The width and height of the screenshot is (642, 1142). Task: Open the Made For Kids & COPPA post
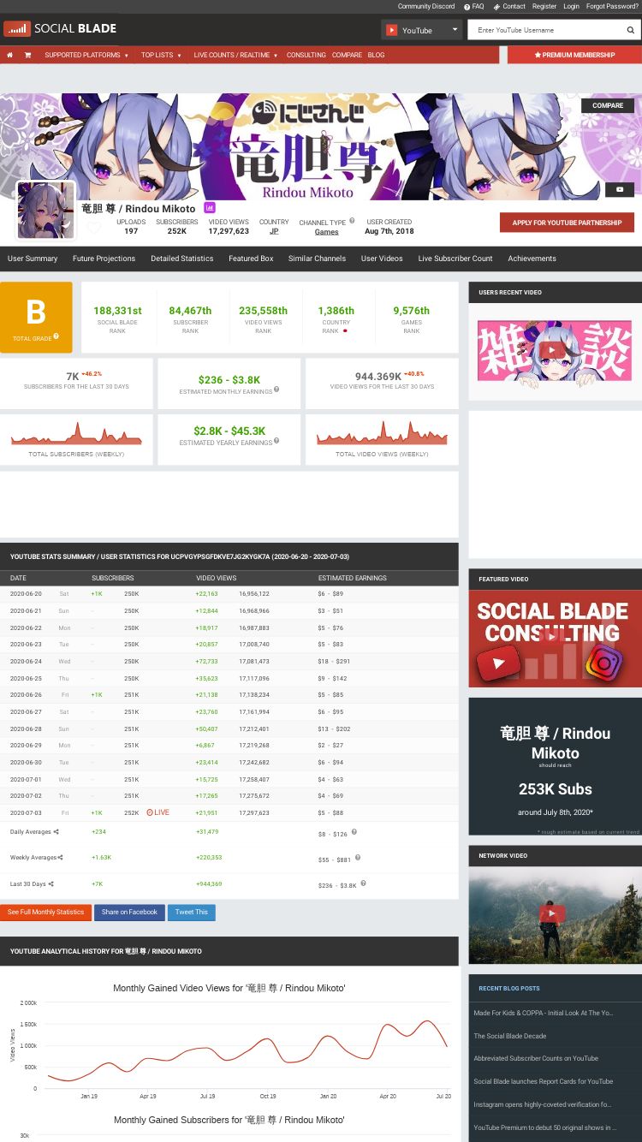click(x=544, y=1013)
